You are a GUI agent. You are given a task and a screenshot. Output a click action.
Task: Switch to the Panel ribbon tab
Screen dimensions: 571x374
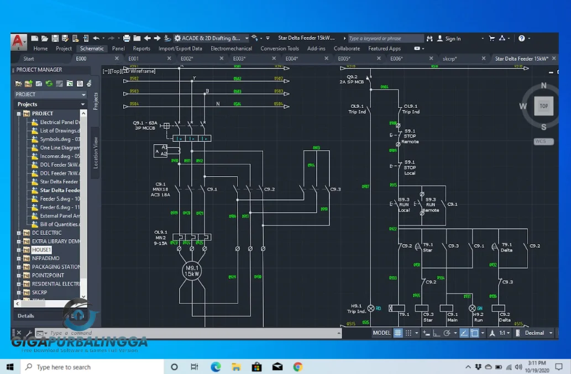point(118,49)
